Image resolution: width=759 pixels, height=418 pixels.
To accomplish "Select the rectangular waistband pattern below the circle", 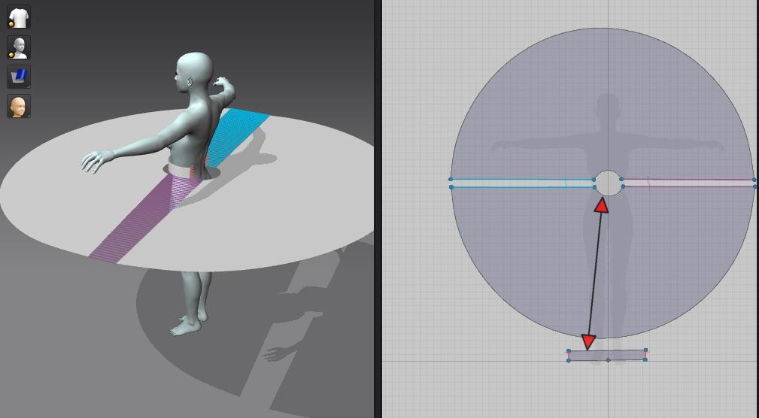I will pos(607,356).
